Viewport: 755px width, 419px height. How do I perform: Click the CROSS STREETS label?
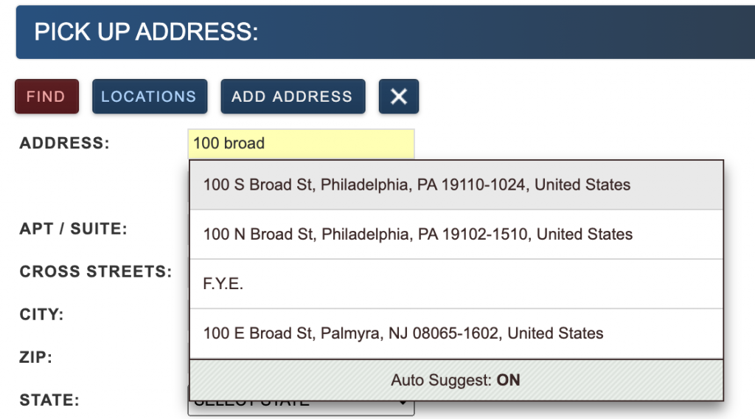tap(95, 271)
